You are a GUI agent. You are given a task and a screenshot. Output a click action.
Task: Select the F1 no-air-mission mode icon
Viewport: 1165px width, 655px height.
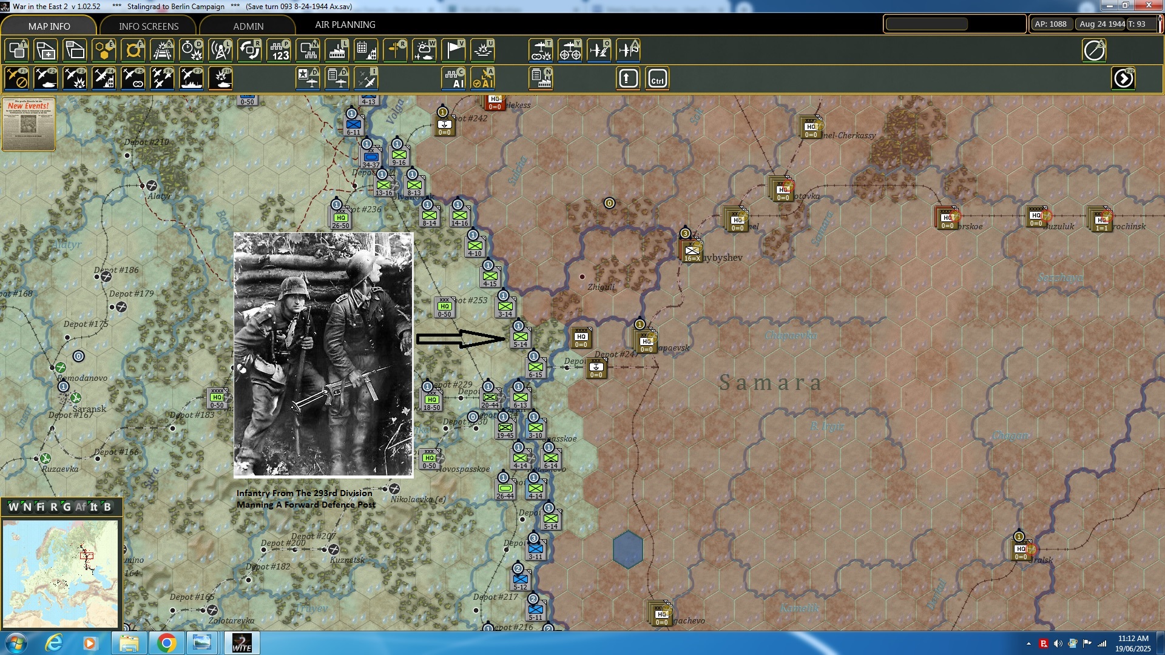point(17,79)
